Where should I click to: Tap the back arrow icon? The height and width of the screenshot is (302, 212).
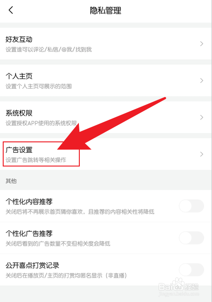click(x=11, y=10)
